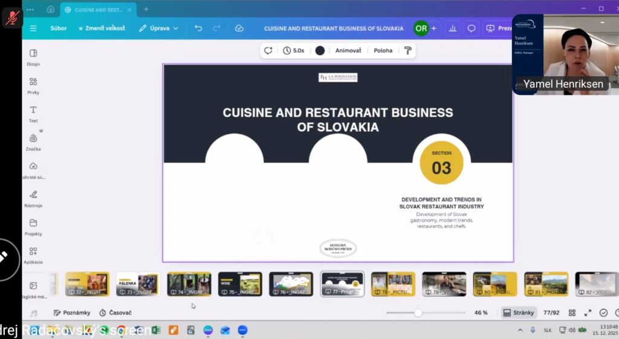
Task: Open the analytics bar chart icon
Action: (453, 28)
